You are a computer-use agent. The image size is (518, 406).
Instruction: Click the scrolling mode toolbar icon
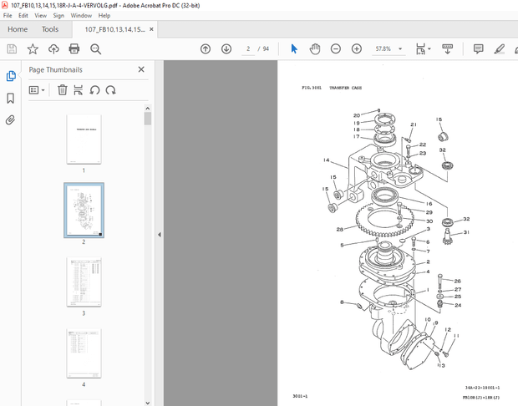(x=447, y=49)
